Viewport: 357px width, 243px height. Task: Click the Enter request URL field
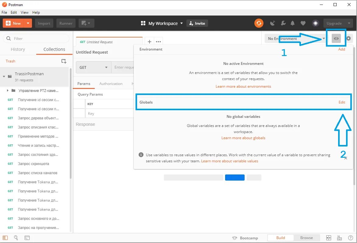pos(123,67)
